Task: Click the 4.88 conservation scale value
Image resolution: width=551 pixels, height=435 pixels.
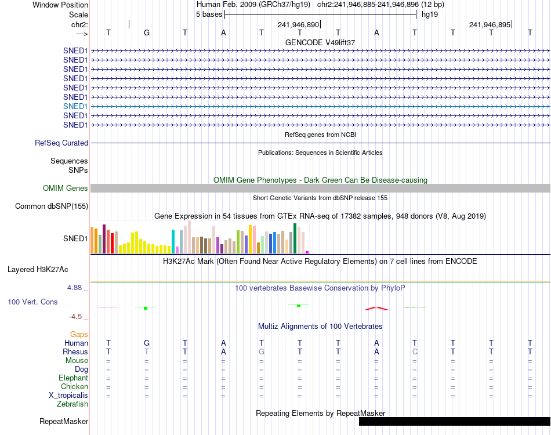Action: tap(74, 288)
